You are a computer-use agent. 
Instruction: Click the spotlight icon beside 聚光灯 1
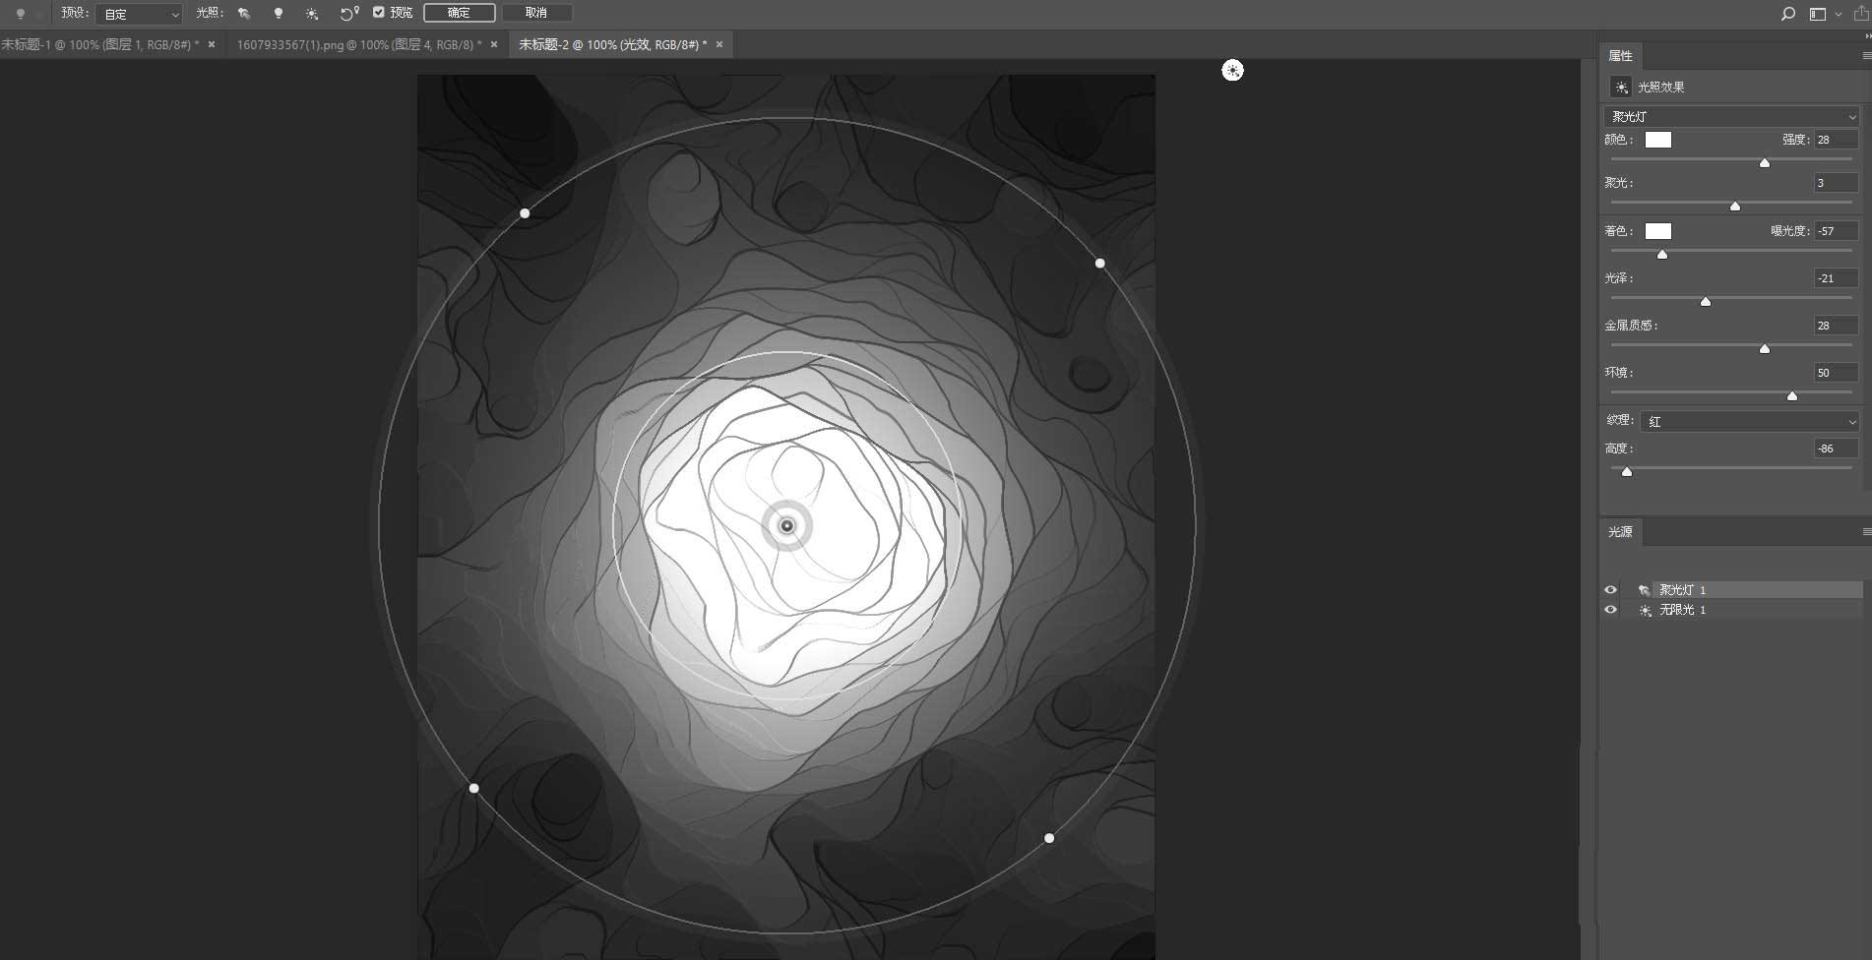[1644, 590]
